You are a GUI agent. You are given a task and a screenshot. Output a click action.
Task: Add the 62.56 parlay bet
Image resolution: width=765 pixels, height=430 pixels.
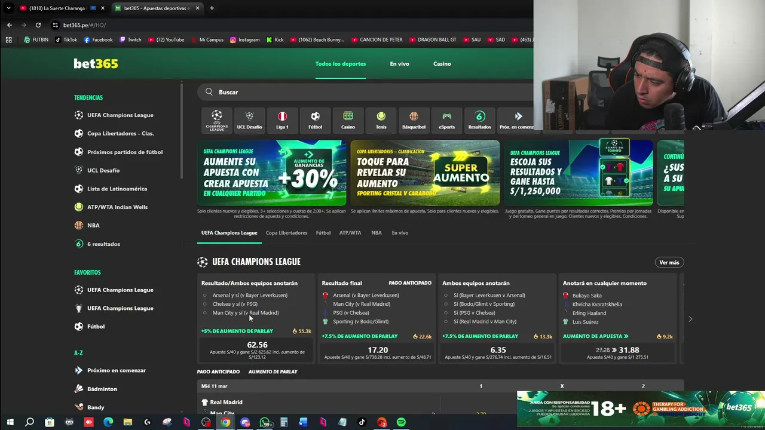pos(257,351)
